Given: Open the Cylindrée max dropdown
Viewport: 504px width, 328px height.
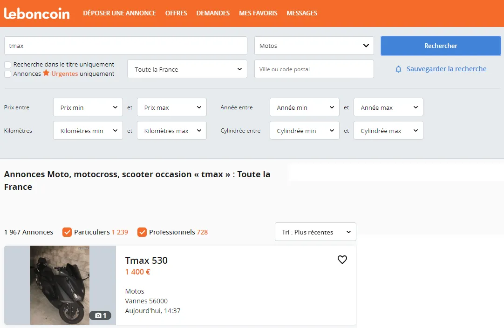Looking at the screenshot, I should [388, 130].
